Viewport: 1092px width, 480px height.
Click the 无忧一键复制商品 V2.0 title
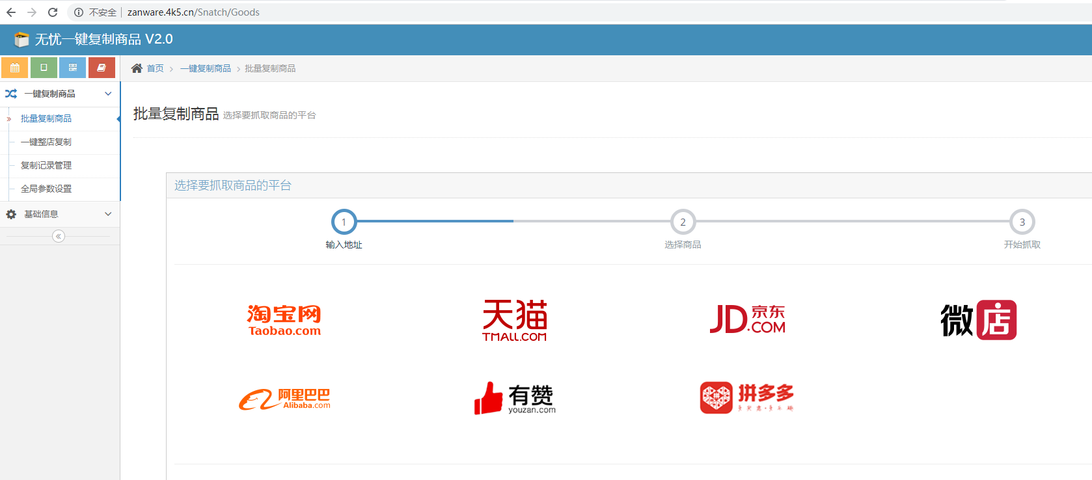103,40
